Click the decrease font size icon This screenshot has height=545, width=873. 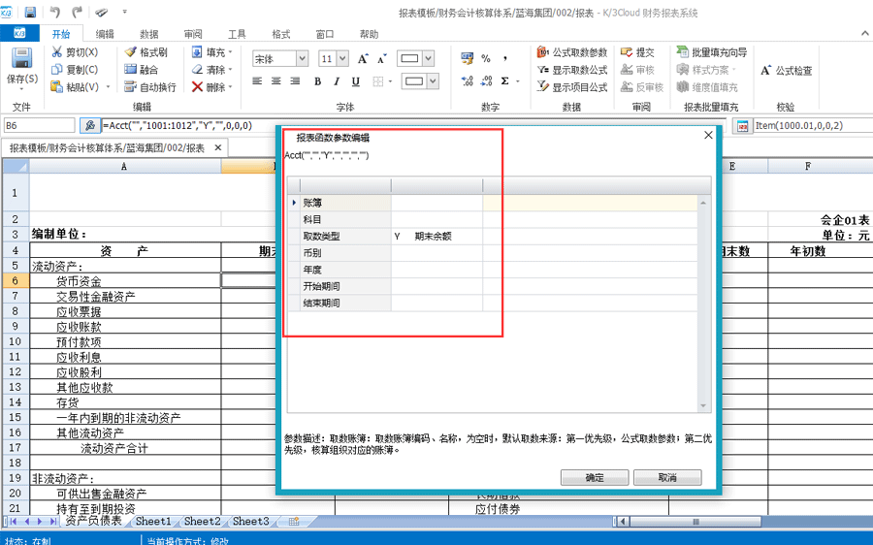382,58
